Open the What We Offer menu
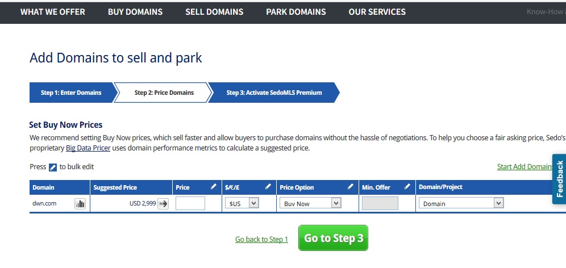This screenshot has width=566, height=268. [53, 12]
